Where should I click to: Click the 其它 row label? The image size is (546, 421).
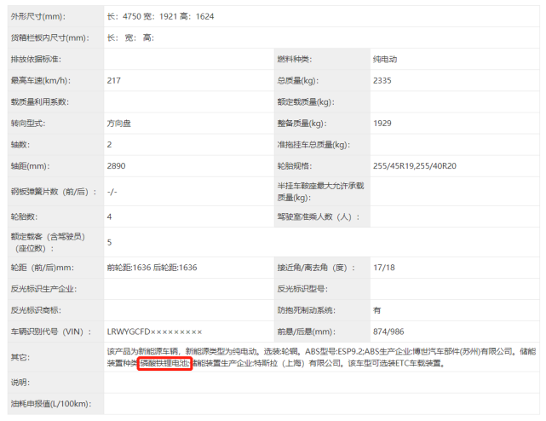[20, 357]
